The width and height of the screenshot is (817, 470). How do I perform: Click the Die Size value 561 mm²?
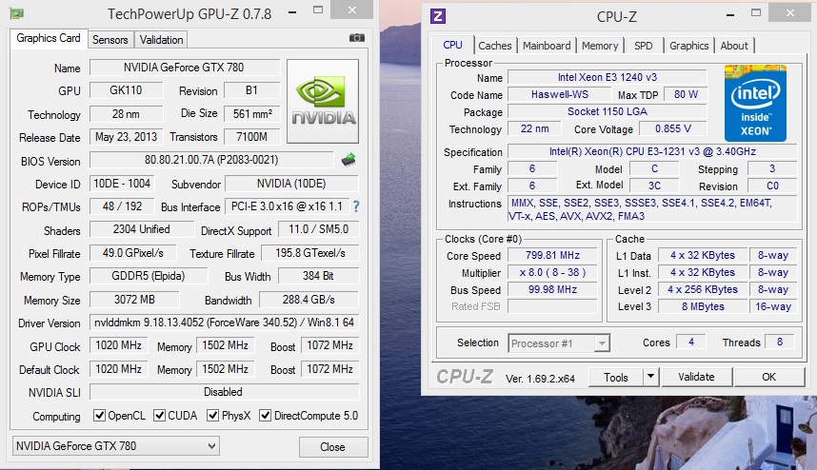(x=252, y=113)
